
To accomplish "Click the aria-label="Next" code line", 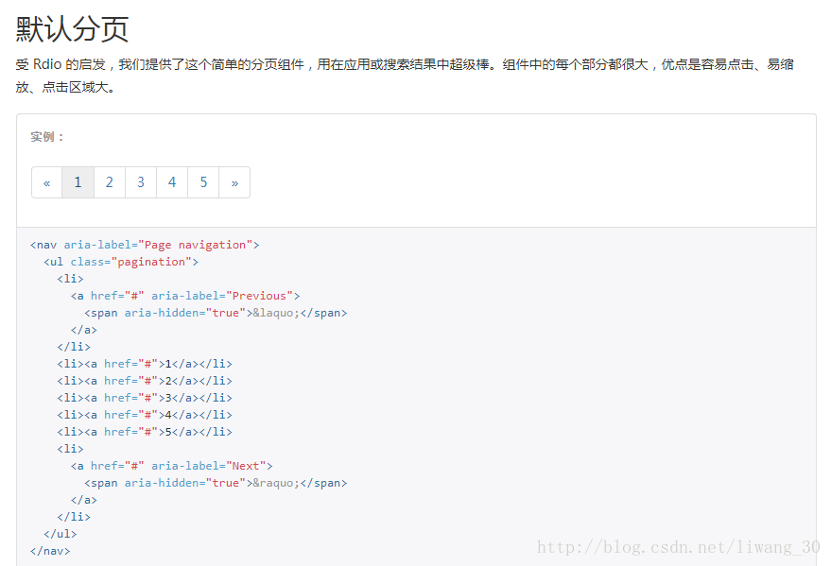I will tap(172, 466).
